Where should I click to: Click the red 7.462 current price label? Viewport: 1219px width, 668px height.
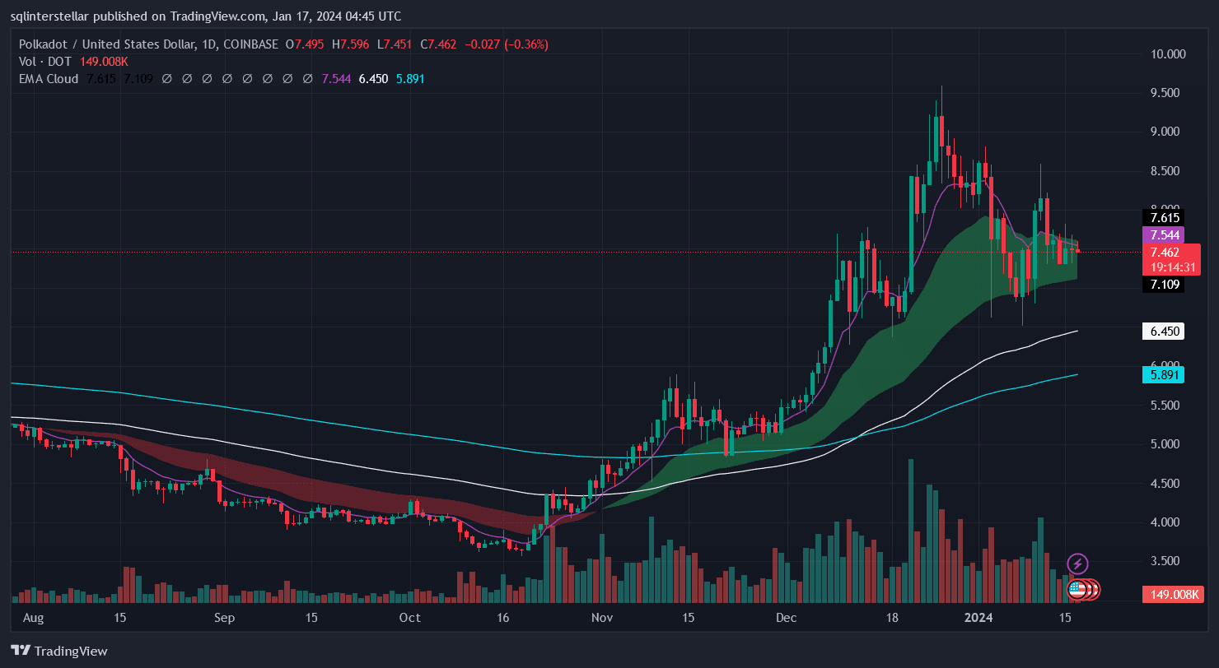pos(1170,253)
